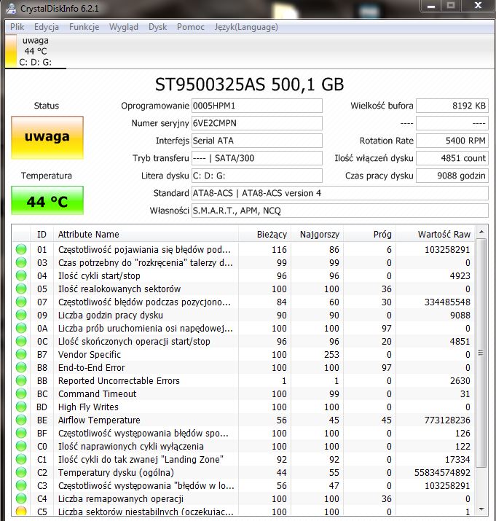The height and width of the screenshot is (521, 496).
Task: Click status dot for Vendor Specific B7
Action: coord(21,355)
